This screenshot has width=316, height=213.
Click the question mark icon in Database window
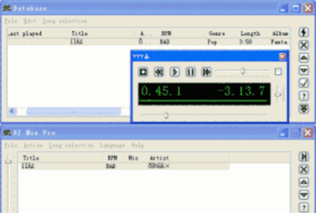[x=304, y=96]
